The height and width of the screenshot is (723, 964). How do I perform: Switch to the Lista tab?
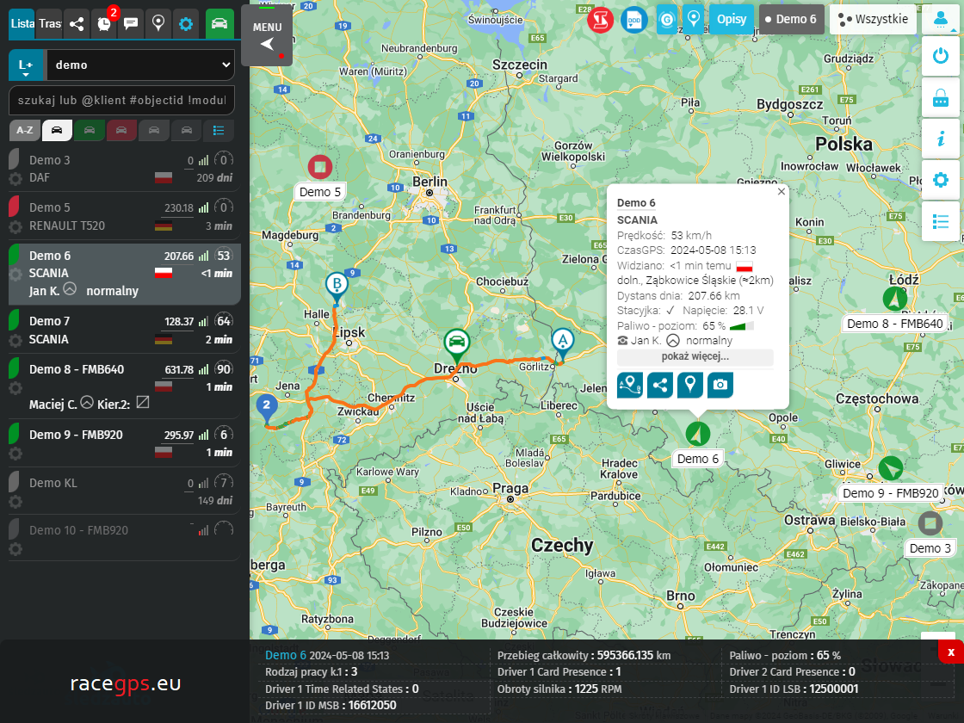(22, 23)
